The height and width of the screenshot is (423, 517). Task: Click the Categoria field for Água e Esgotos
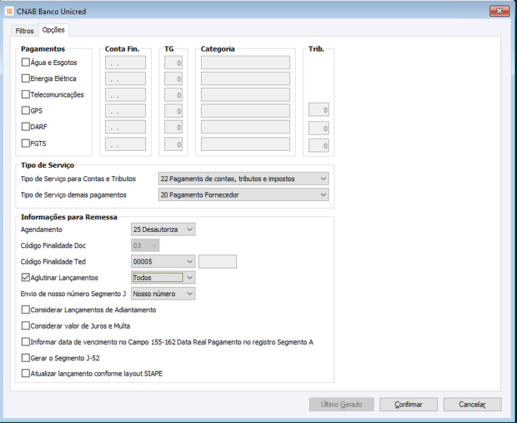tap(245, 63)
